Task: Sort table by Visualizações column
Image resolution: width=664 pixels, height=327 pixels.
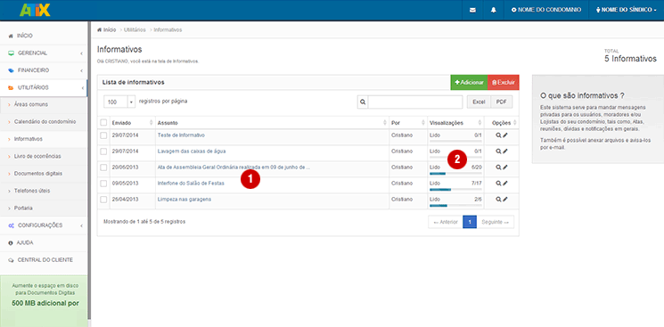Action: [x=455, y=123]
